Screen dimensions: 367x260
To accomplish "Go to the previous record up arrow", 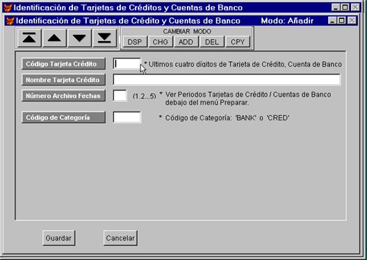I will (x=54, y=38).
